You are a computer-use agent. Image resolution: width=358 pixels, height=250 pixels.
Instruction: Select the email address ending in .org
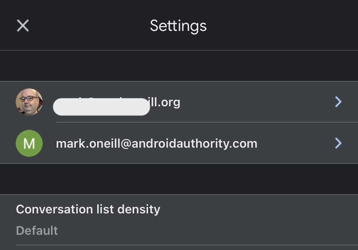tap(166, 102)
